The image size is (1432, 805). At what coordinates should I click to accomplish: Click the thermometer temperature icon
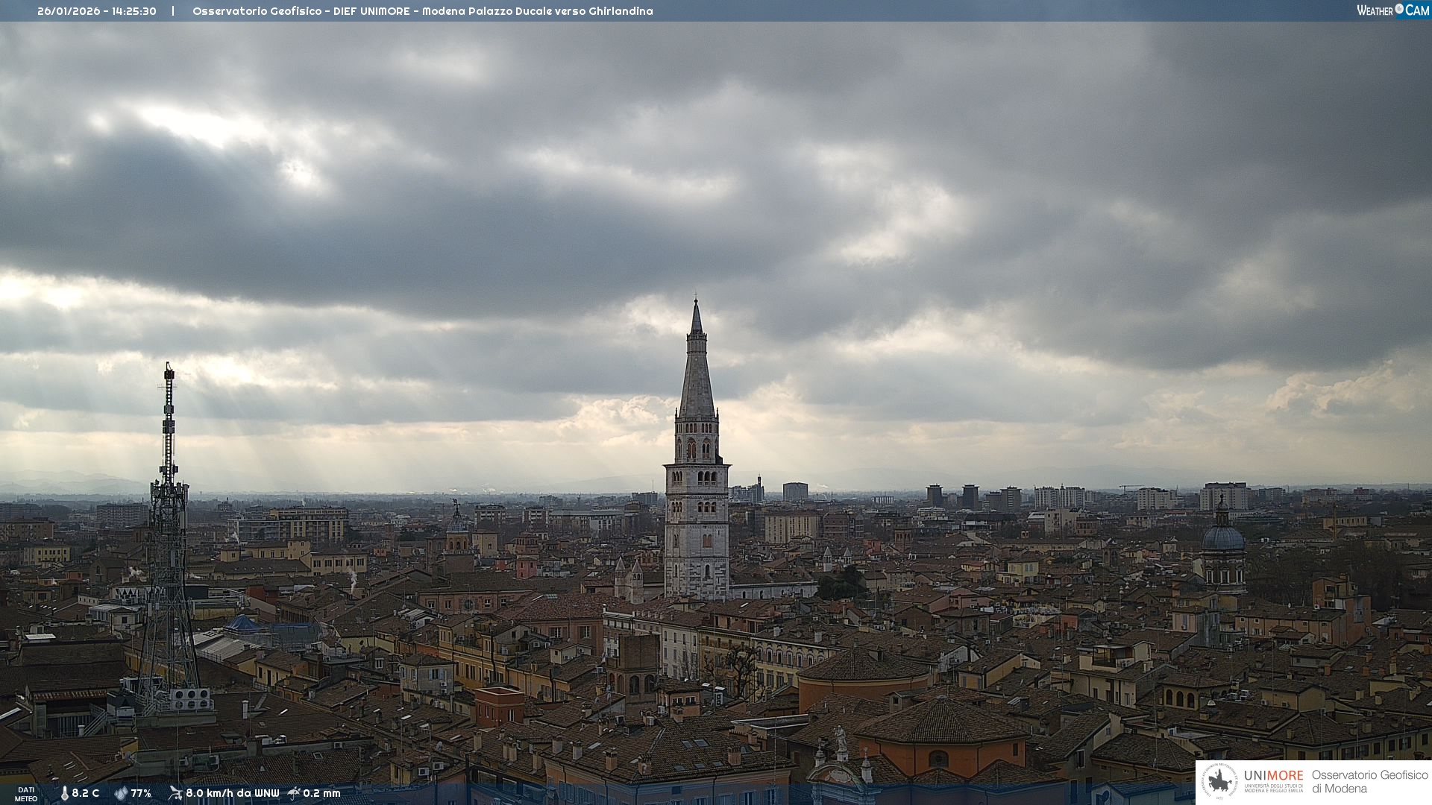coord(64,794)
